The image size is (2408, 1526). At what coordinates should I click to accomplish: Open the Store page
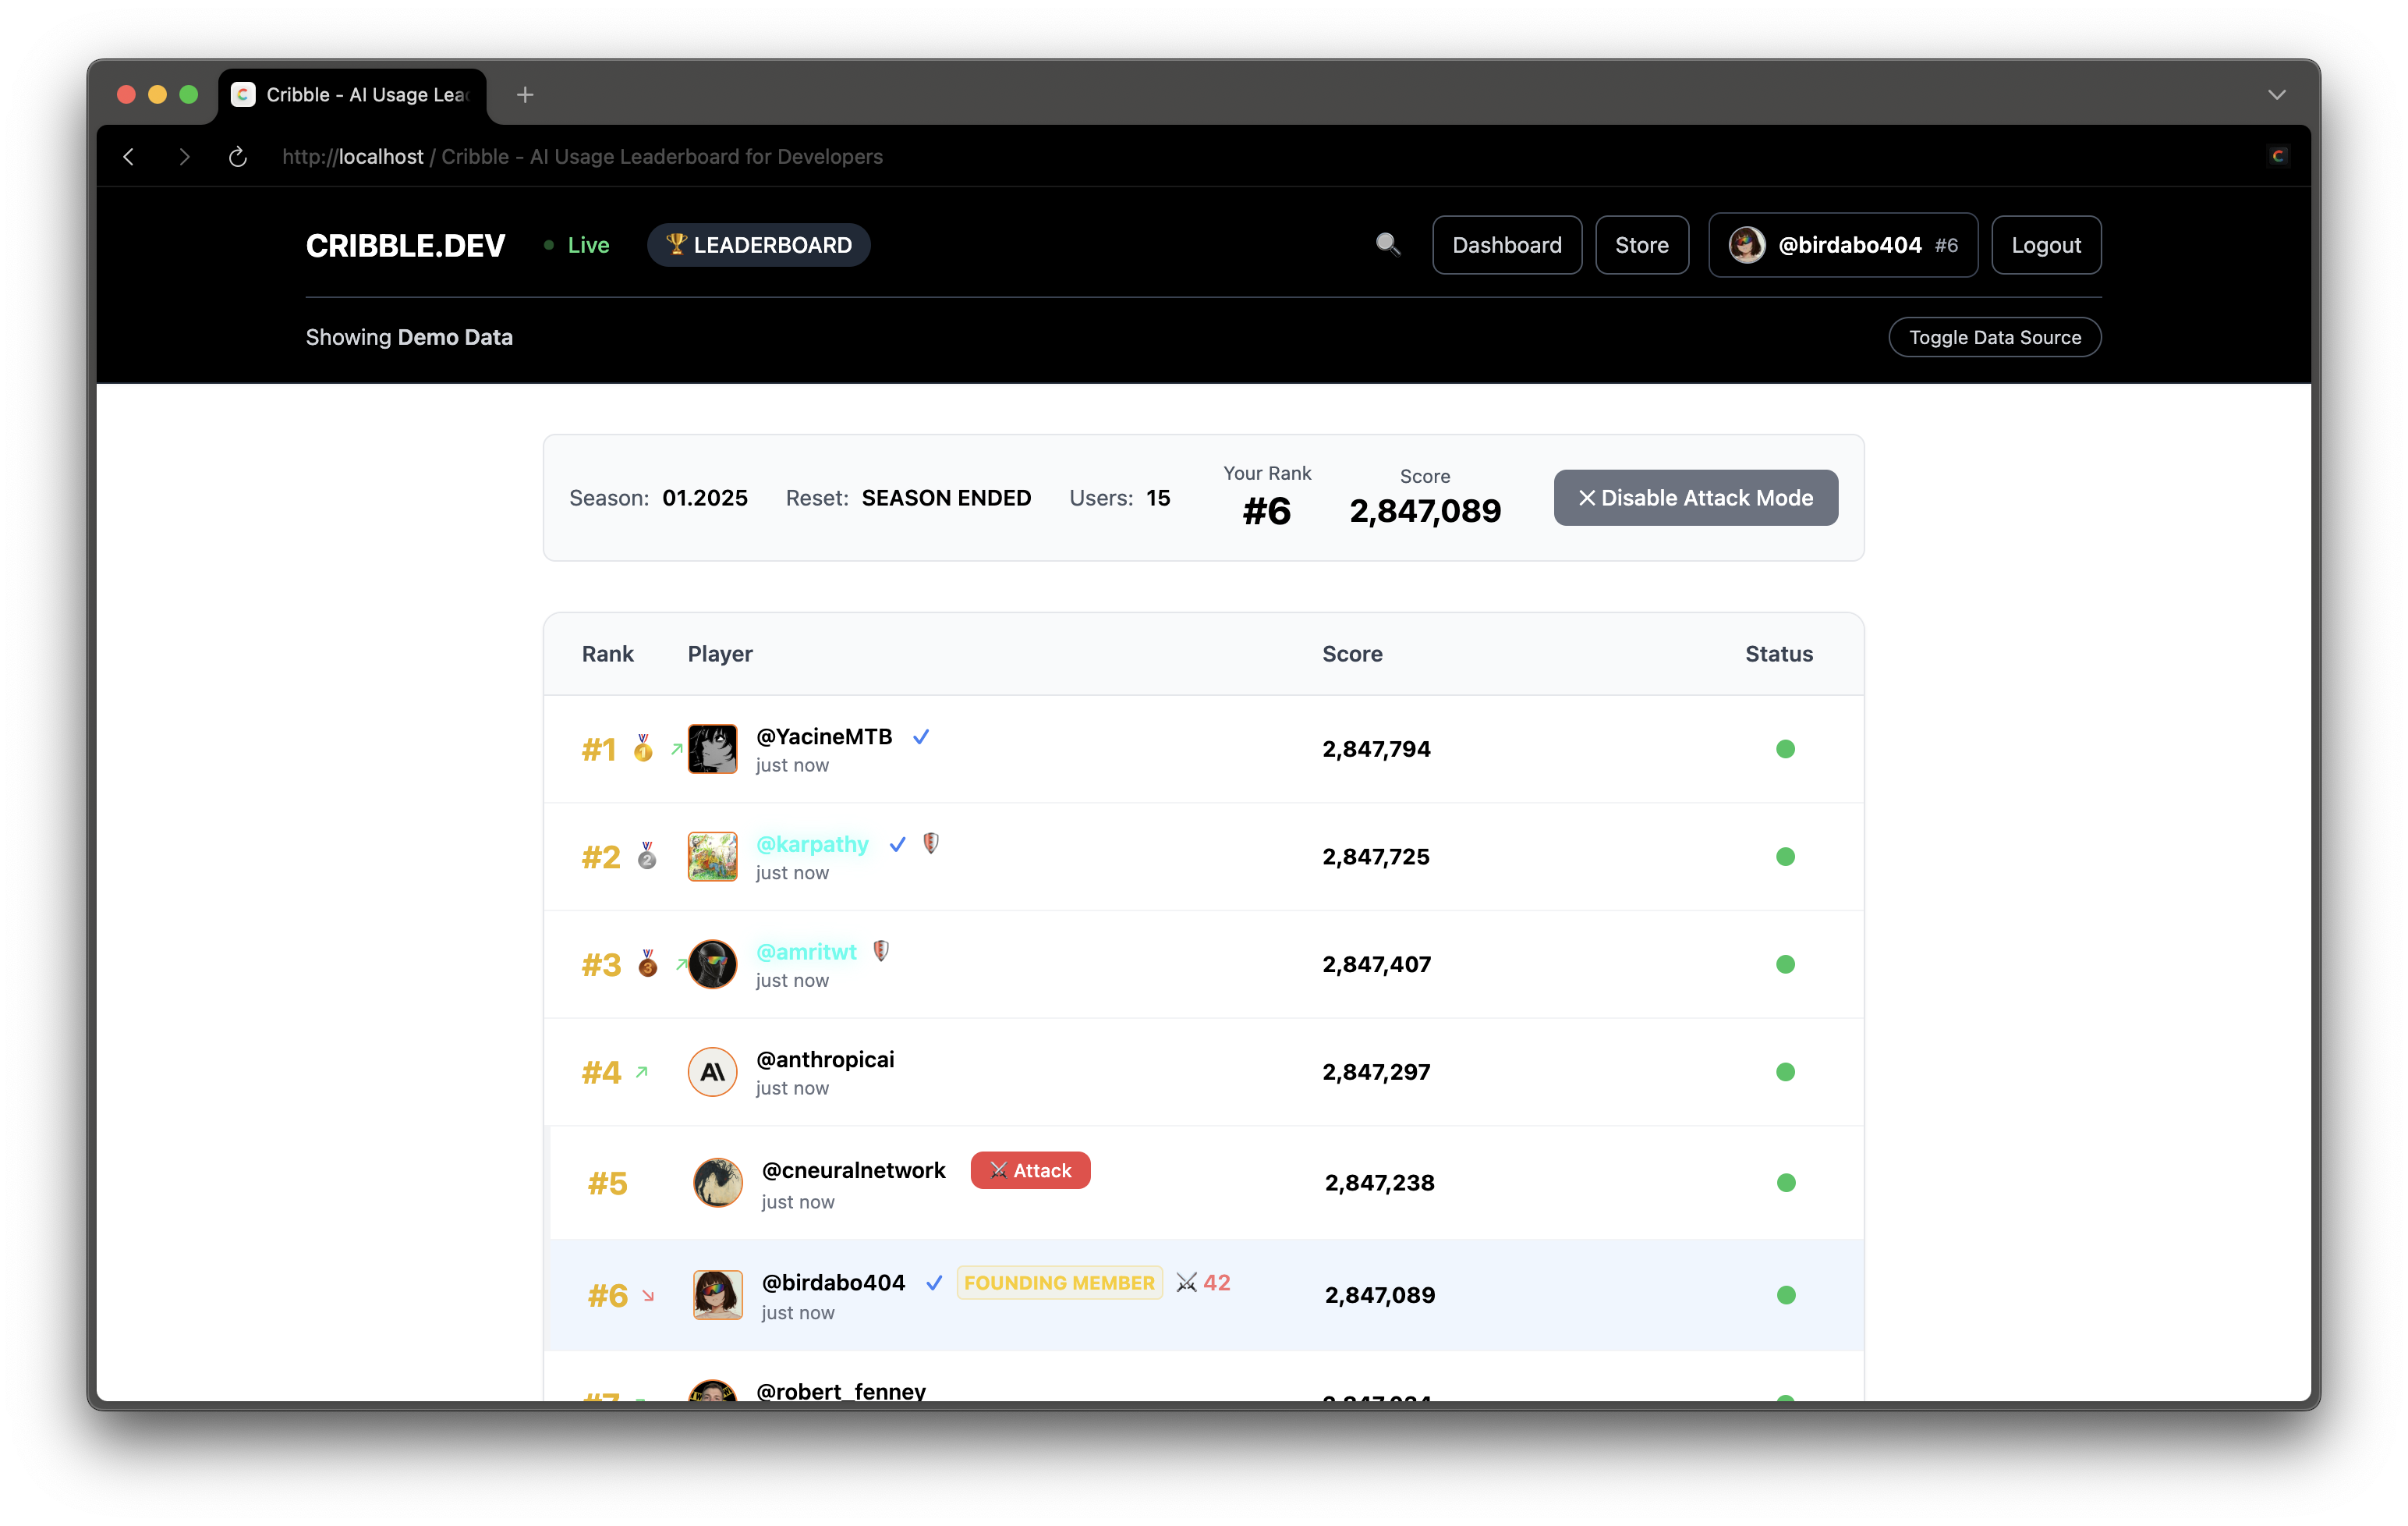pyautogui.click(x=1641, y=245)
